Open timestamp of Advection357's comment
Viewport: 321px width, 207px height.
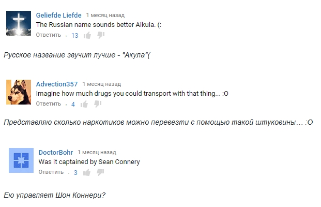pos(101,84)
